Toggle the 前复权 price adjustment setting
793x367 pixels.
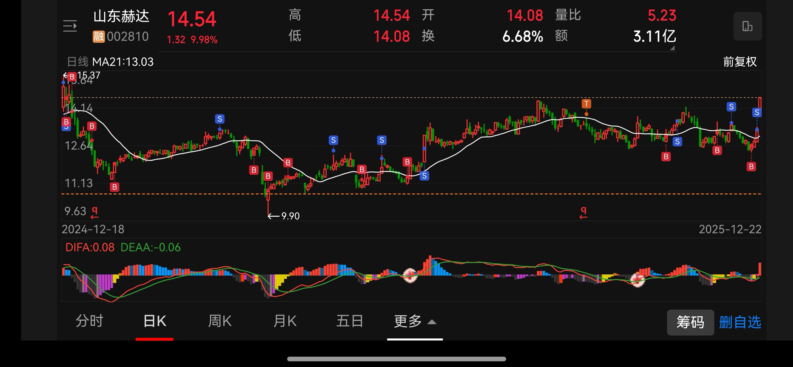pos(739,62)
